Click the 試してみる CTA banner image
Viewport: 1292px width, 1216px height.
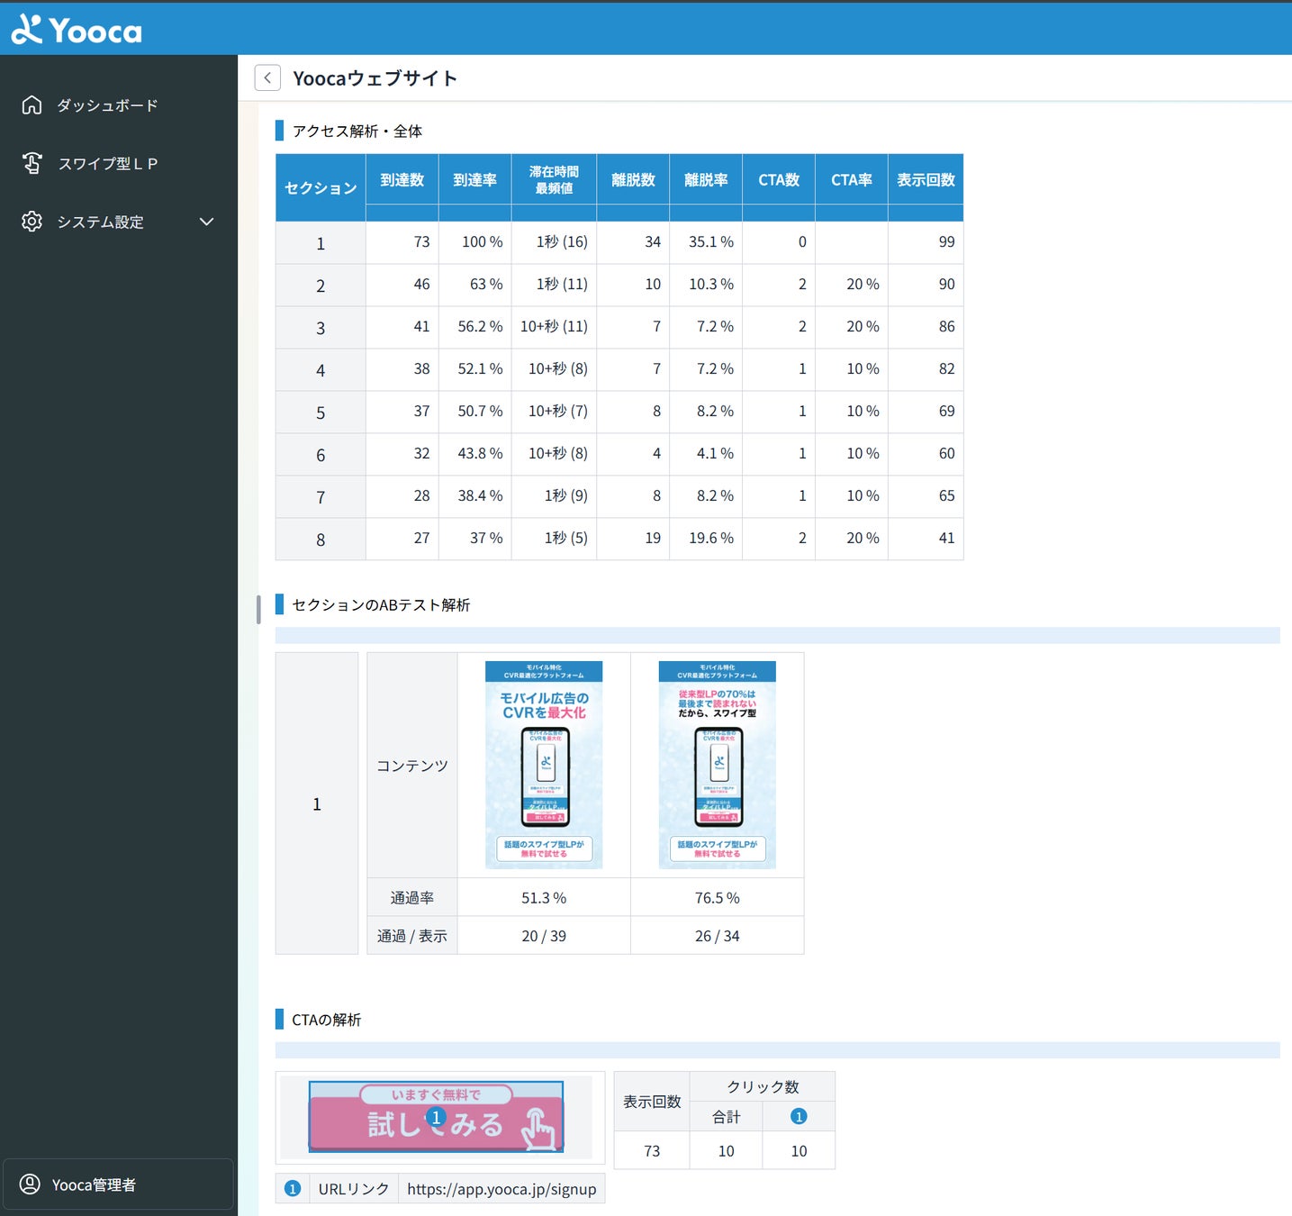click(436, 1117)
